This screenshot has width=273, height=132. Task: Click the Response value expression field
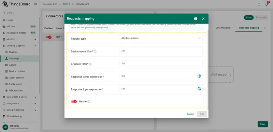[x=158, y=76]
